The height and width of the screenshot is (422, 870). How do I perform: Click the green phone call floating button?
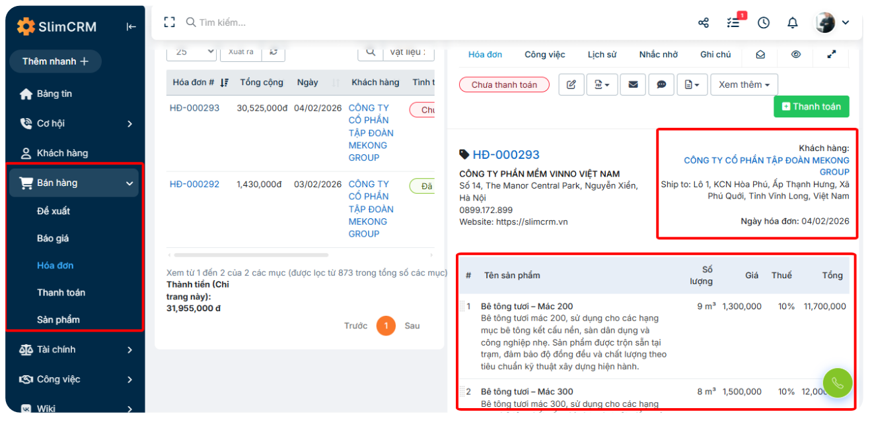click(838, 382)
